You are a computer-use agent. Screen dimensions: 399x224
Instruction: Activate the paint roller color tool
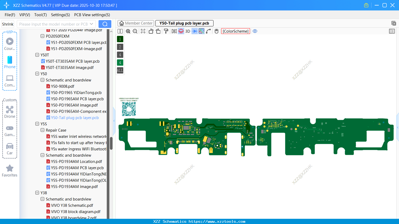coord(166,31)
